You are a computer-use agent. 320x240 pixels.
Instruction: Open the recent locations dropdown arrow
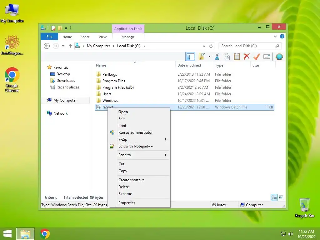click(x=63, y=46)
